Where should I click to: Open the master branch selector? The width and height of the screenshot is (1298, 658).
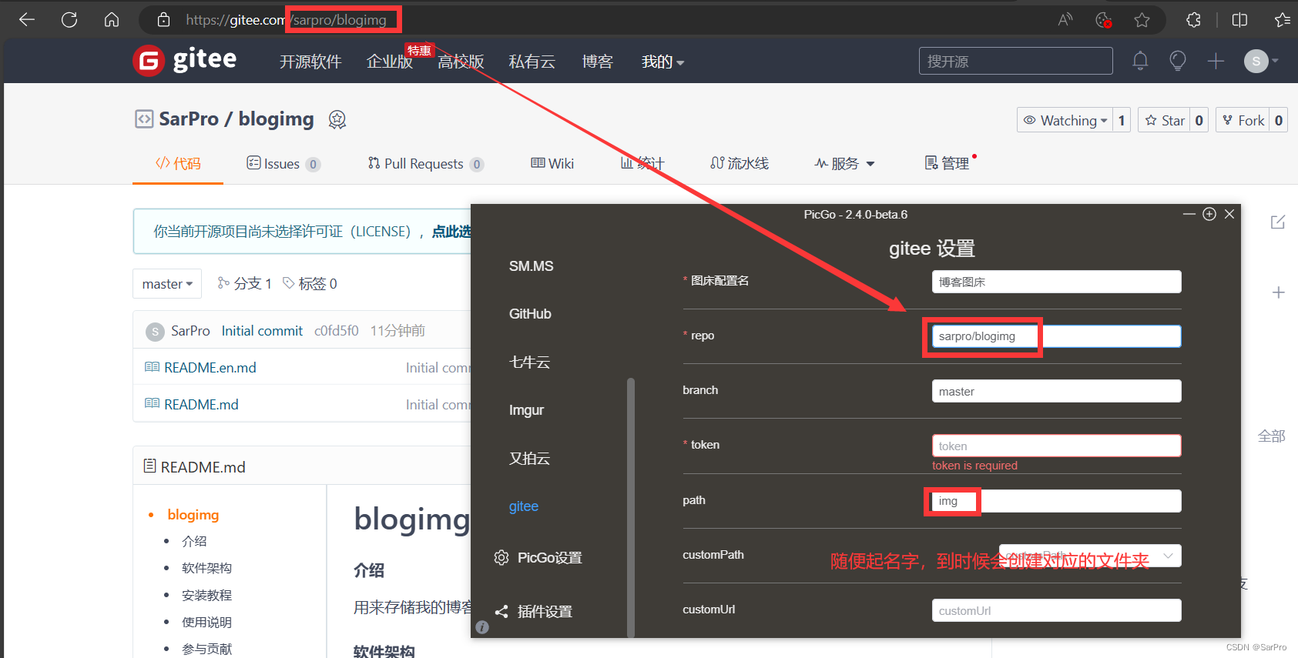click(167, 284)
